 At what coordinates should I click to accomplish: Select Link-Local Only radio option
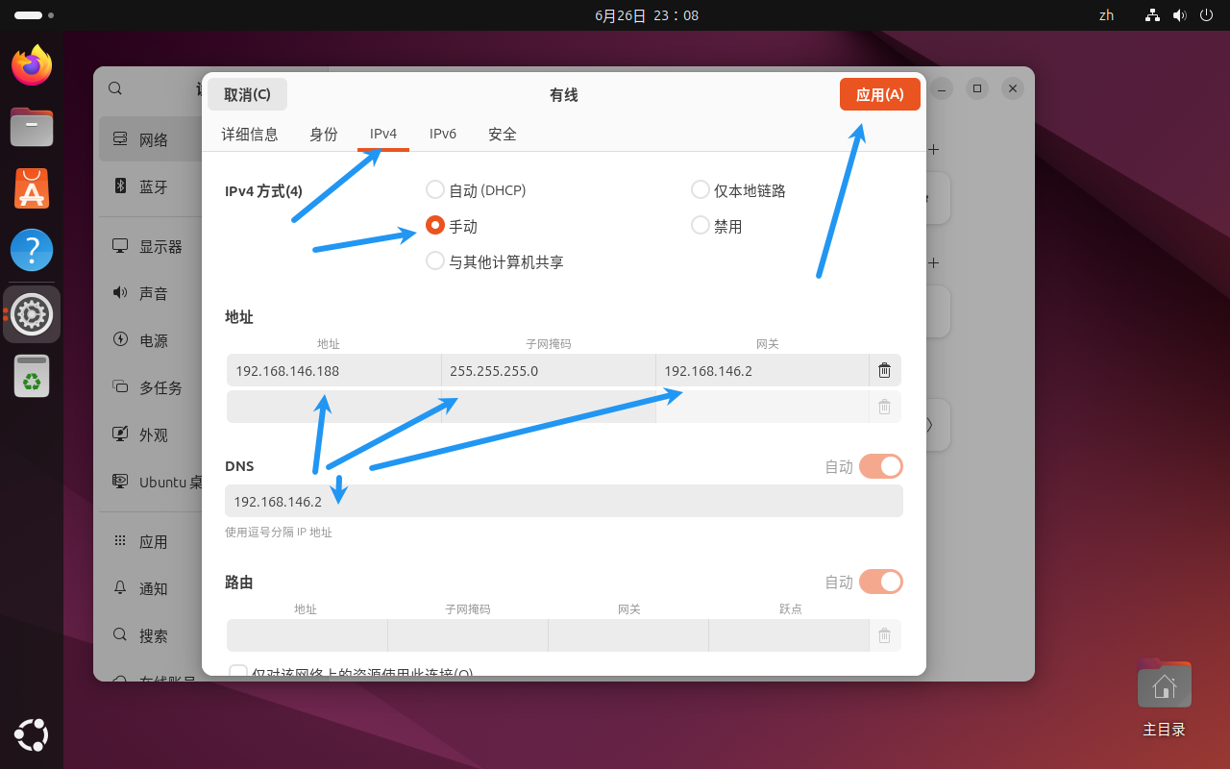[x=701, y=190]
